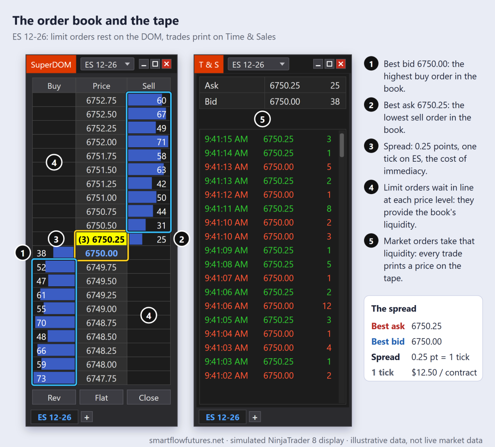Click sell cell with size 42 at 6751.25
Viewport: 495px width, 447px height.
[149, 183]
